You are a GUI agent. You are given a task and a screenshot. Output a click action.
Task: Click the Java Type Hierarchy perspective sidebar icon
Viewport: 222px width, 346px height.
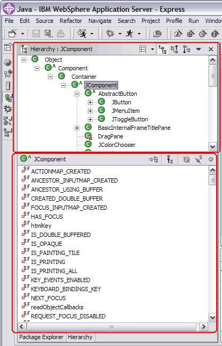(x=8, y=132)
